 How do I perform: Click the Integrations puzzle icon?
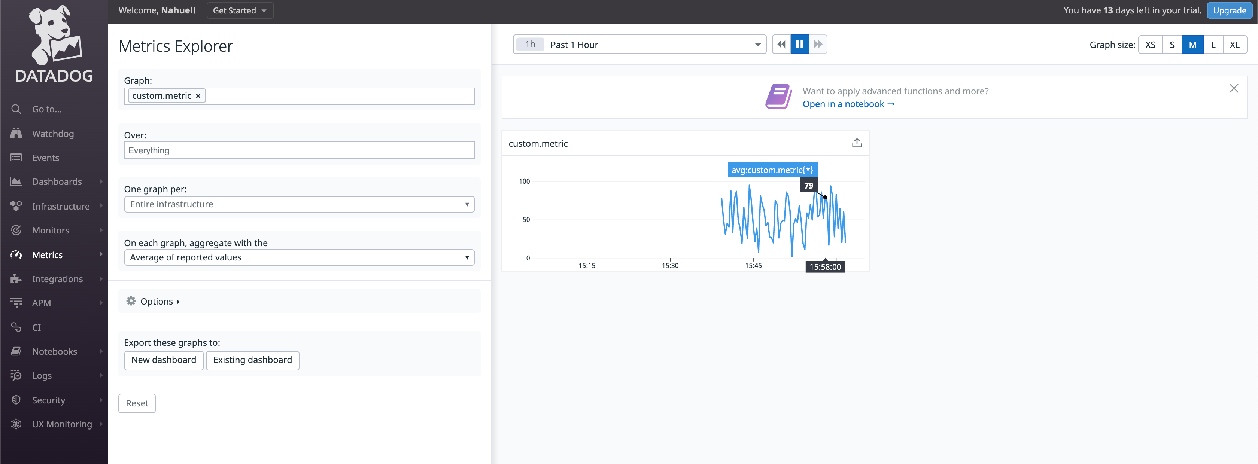tap(16, 279)
